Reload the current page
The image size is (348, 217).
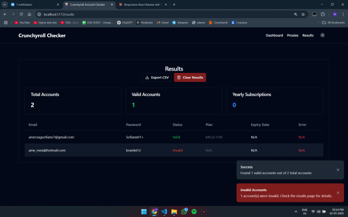click(21, 14)
